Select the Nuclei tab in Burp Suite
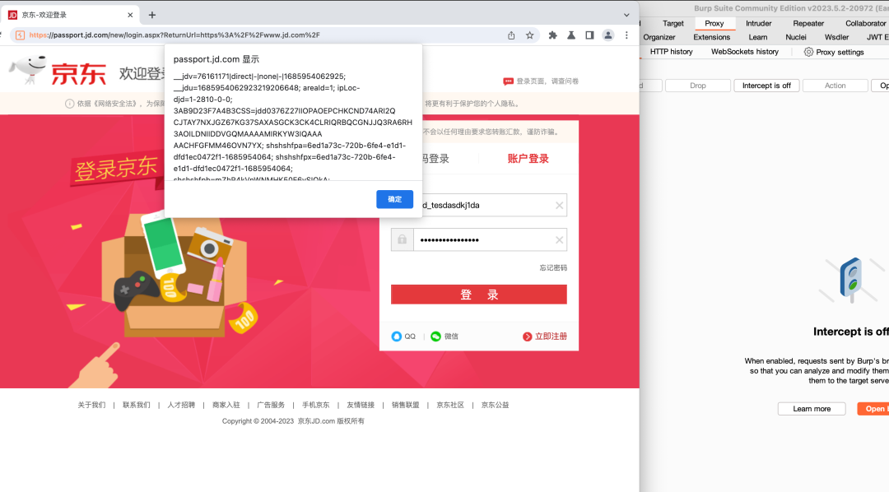The width and height of the screenshot is (889, 492). point(796,37)
